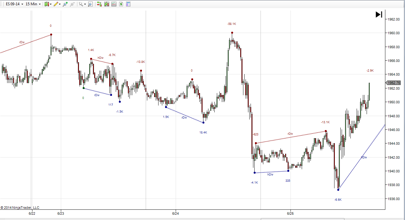Open the chart Properties icon

pyautogui.click(x=128, y=4)
